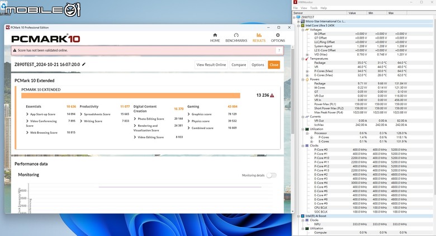The height and width of the screenshot is (236, 436).
Task: Click the Powers flame icon in HWMonitor
Action: (307, 79)
